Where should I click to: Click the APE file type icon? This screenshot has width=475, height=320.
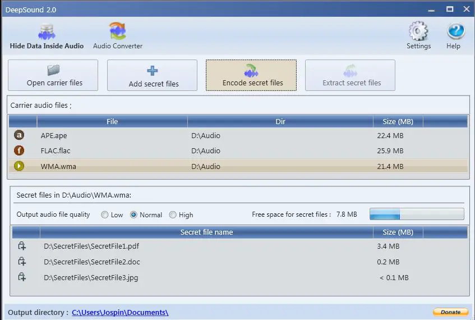click(x=19, y=135)
